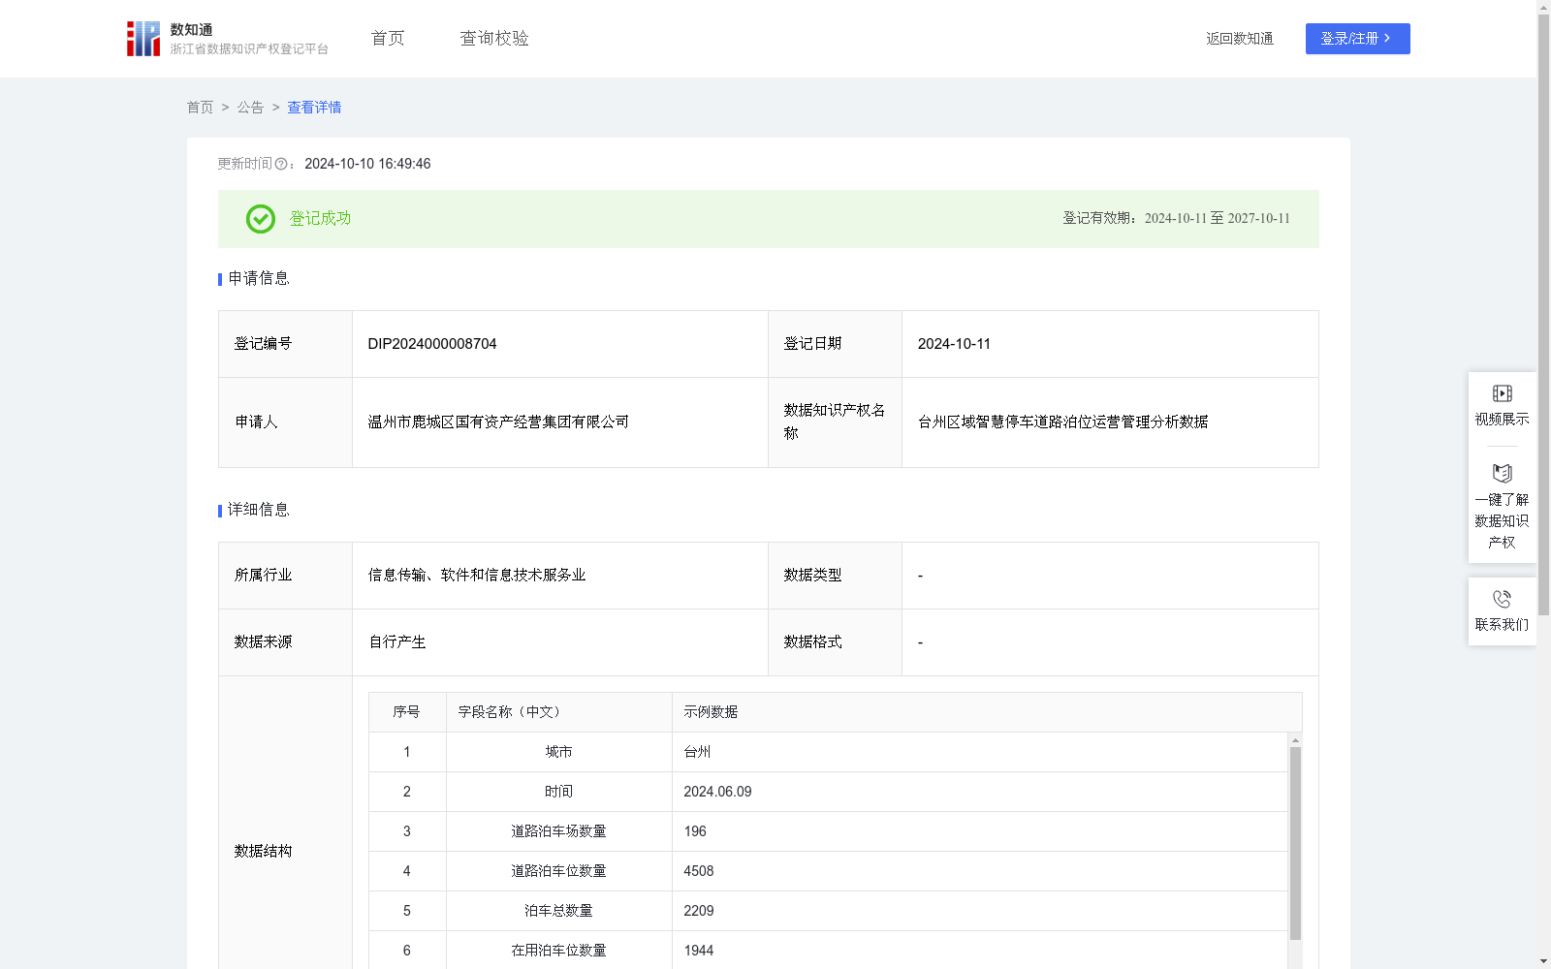Click the page scrollbar up arrow
The image size is (1551, 969).
1543,8
